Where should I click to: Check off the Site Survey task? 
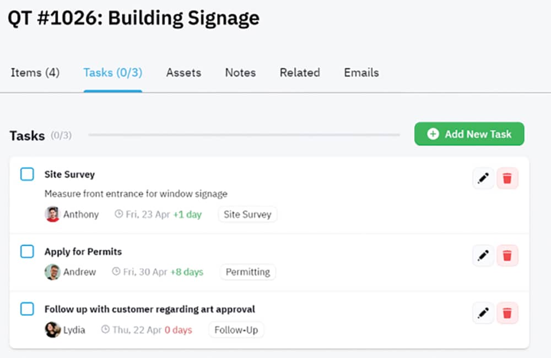(x=27, y=174)
